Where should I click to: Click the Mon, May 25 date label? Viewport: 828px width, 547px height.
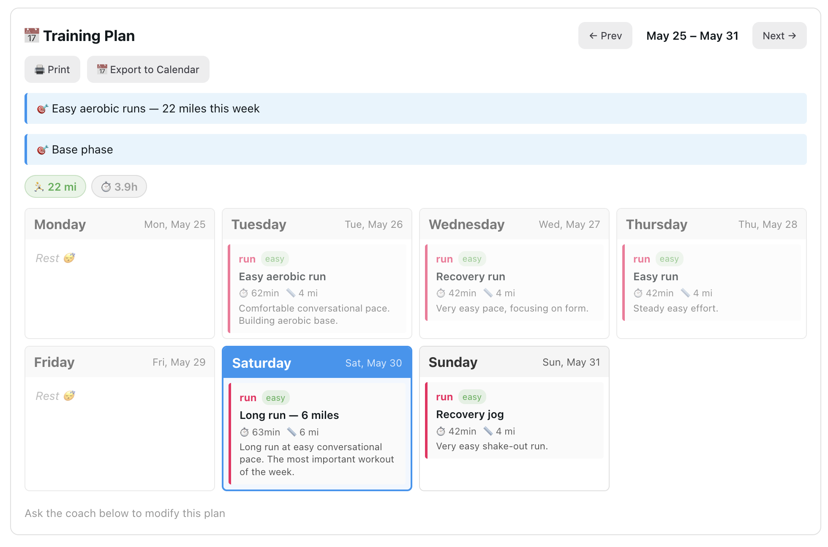pyautogui.click(x=175, y=224)
